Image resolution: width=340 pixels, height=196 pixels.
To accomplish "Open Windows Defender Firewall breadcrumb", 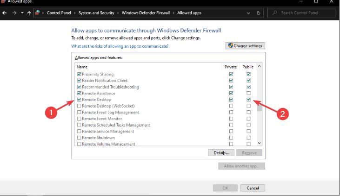I will point(146,13).
